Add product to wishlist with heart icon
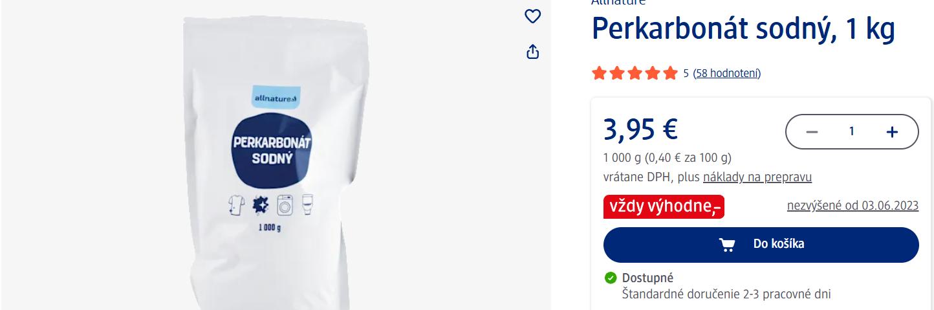Viewport: 934px width, 310px height. point(532,17)
